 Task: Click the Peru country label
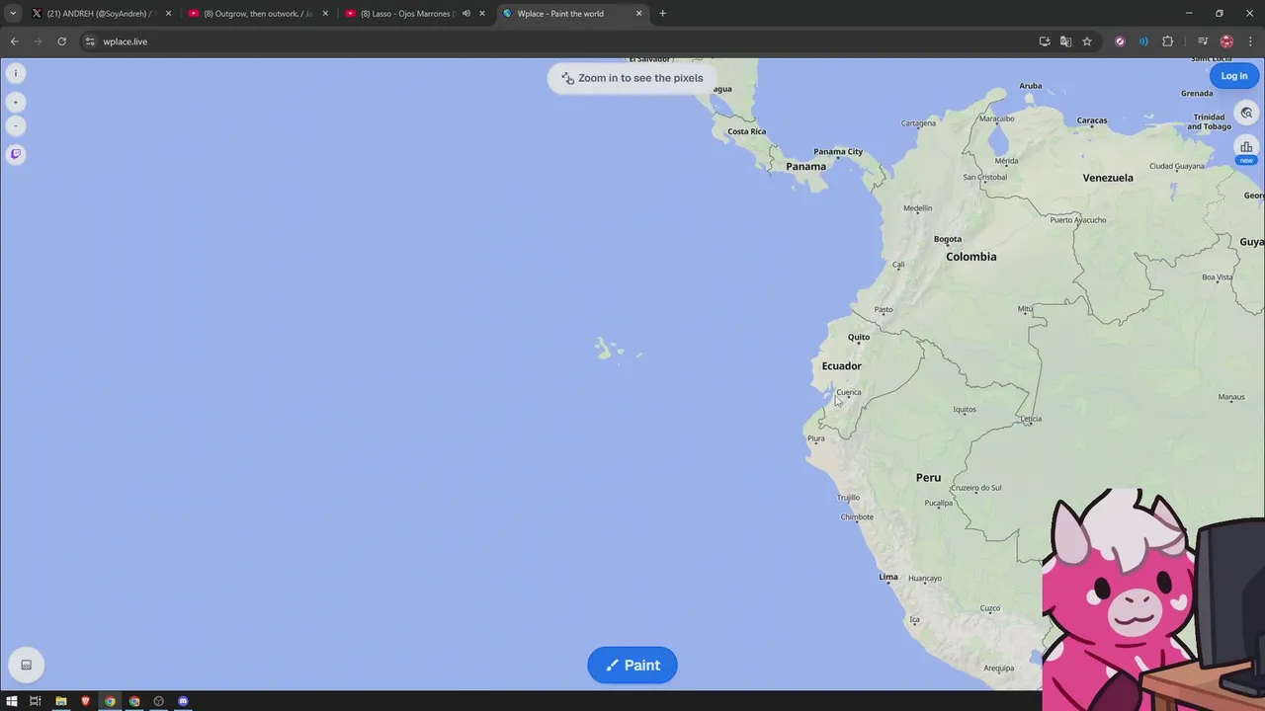click(928, 478)
